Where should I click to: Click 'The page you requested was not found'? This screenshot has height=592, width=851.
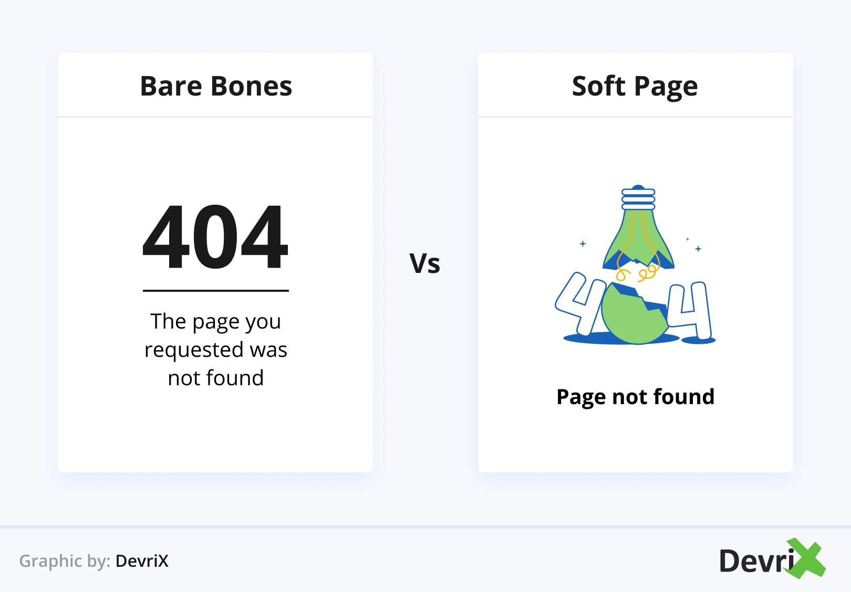tap(216, 350)
